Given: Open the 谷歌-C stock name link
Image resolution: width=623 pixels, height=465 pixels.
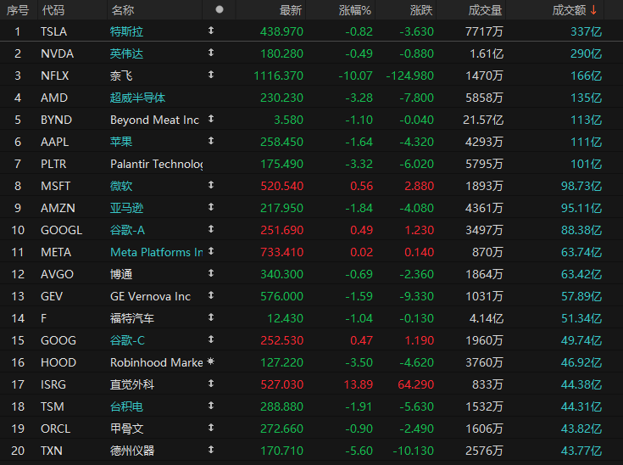Looking at the screenshot, I should click(x=127, y=340).
